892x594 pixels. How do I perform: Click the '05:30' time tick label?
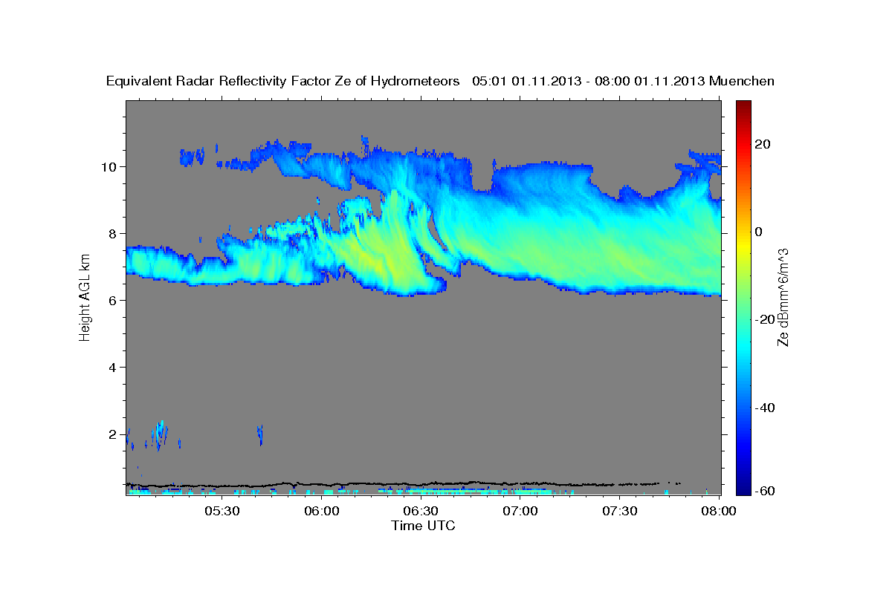tap(222, 512)
